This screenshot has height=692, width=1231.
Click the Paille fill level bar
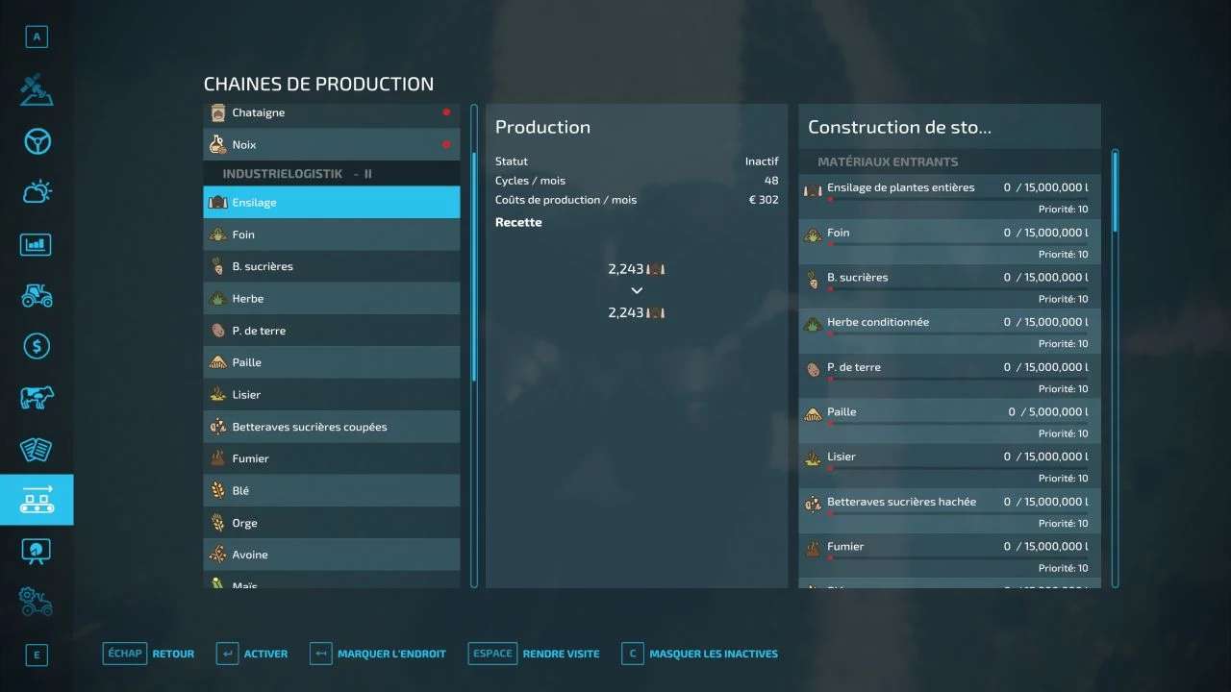(x=957, y=424)
